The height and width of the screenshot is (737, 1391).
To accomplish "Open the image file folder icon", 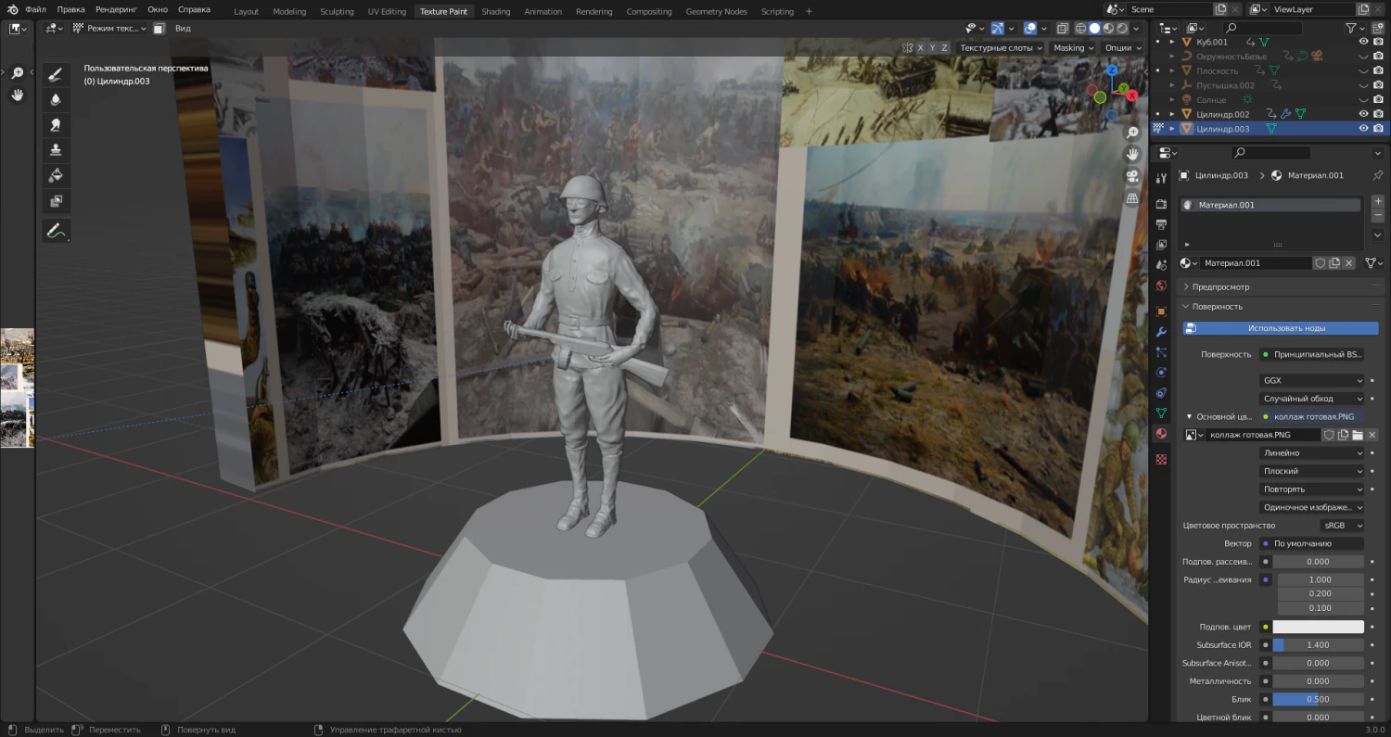I will tap(1358, 435).
